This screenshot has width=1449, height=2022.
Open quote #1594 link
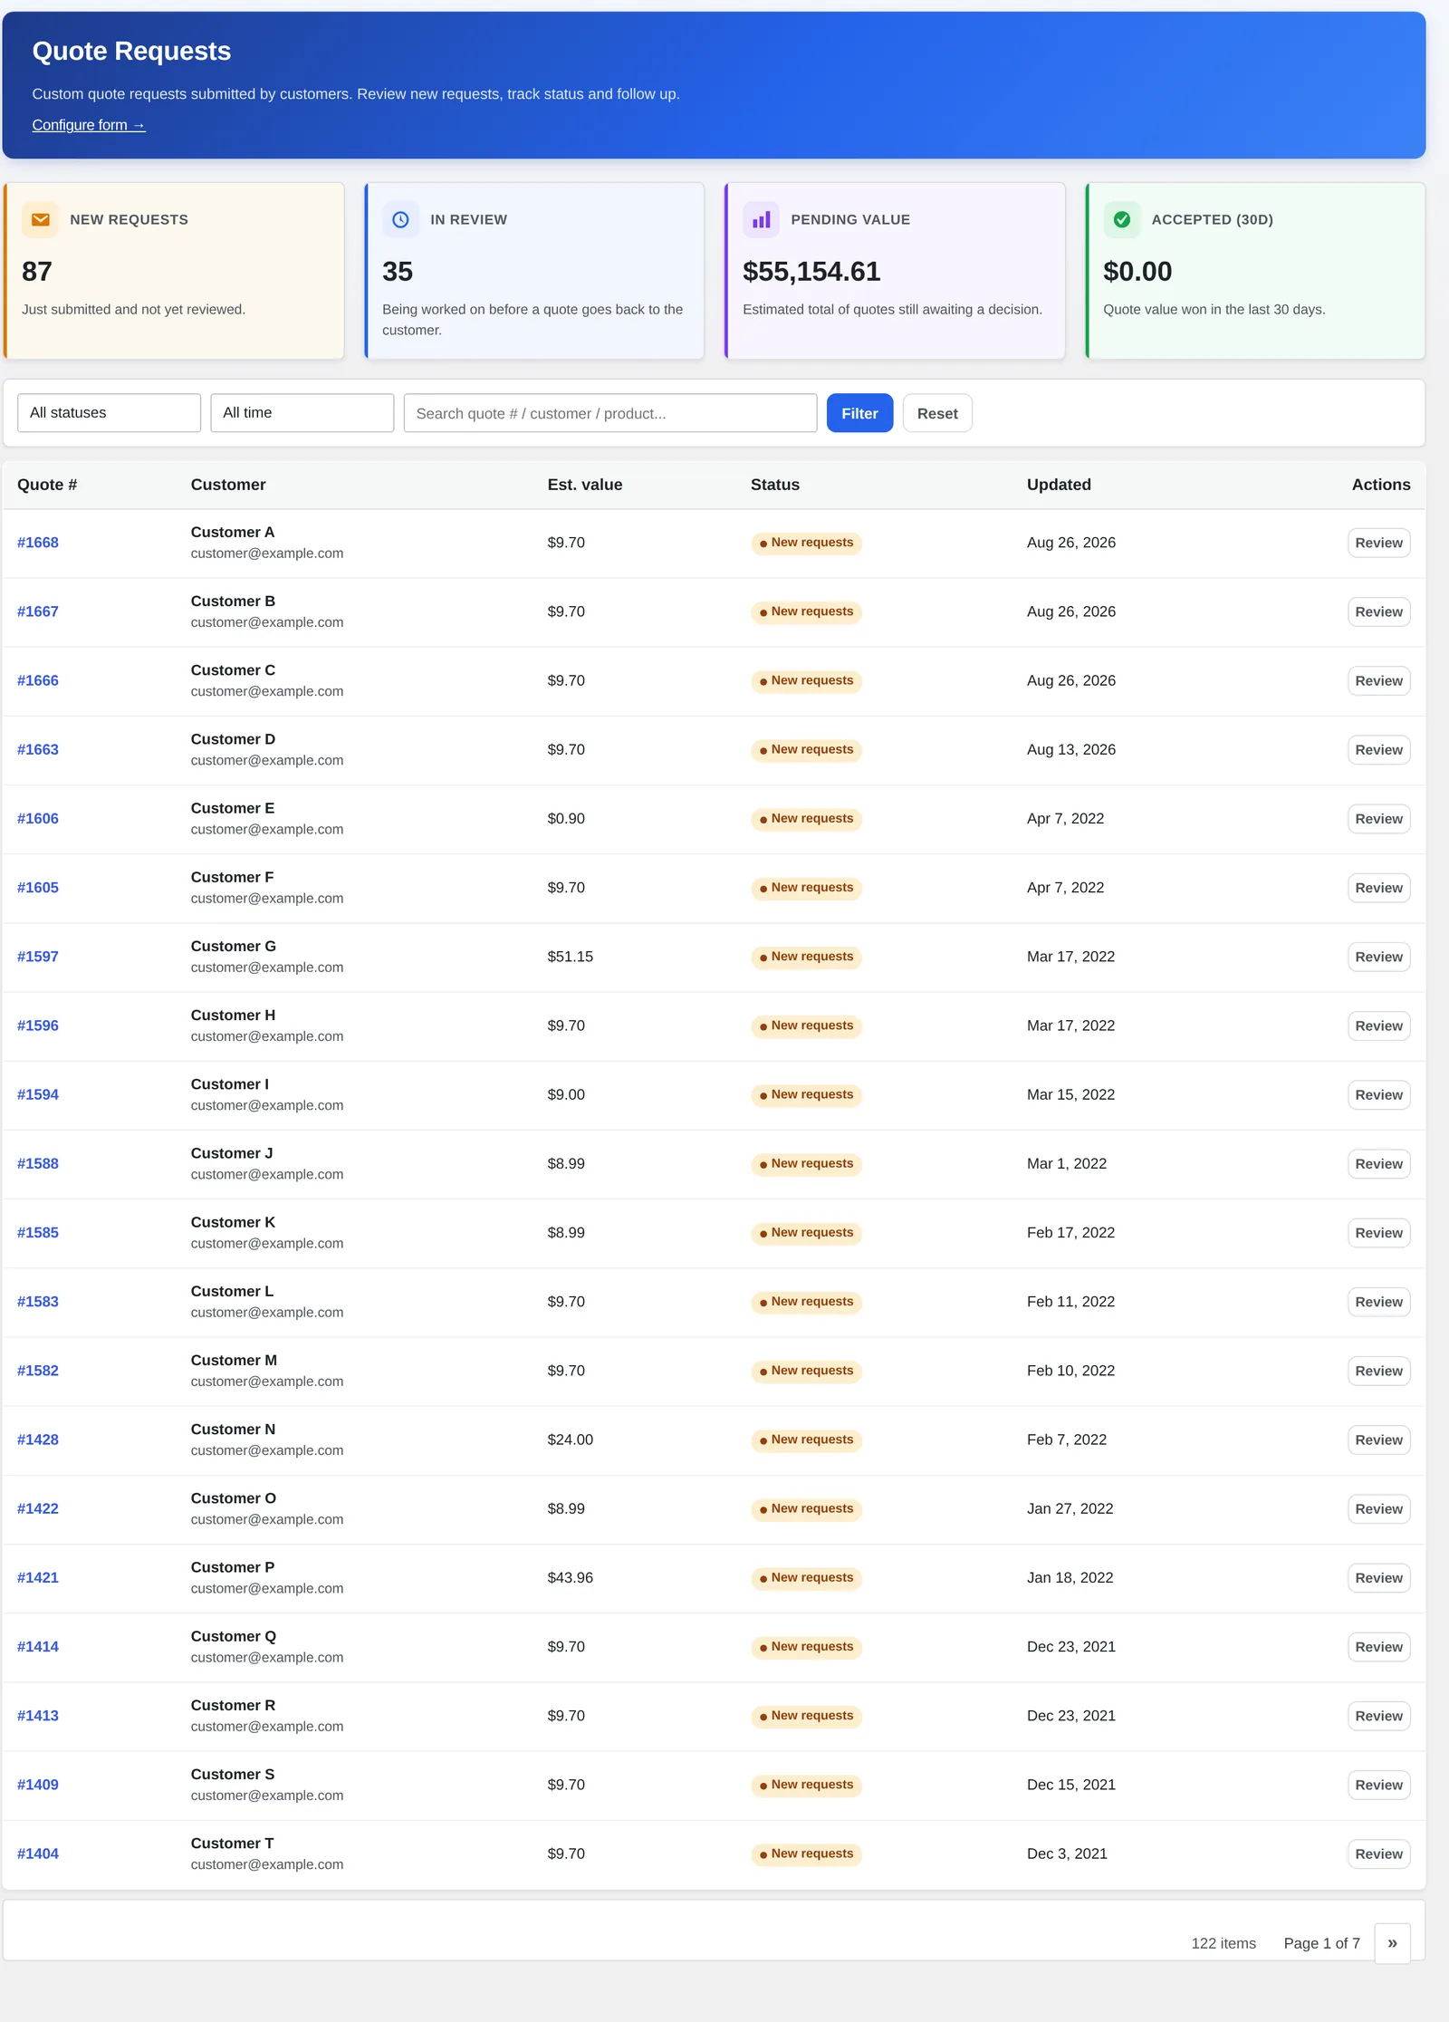[38, 1094]
